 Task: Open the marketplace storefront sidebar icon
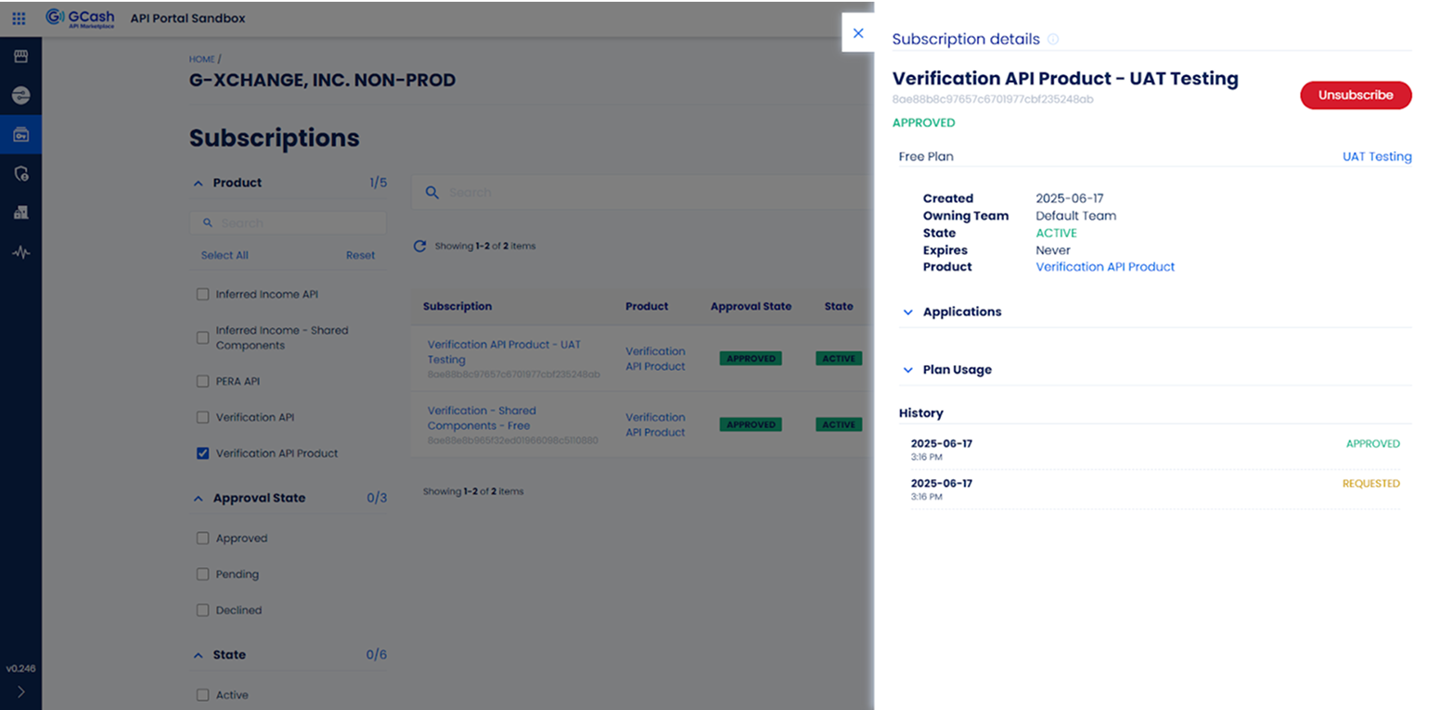click(20, 57)
